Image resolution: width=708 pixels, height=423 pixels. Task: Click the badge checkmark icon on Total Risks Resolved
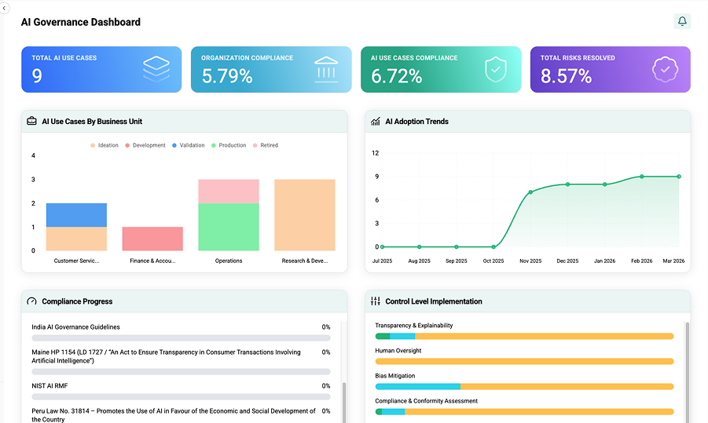pos(665,69)
